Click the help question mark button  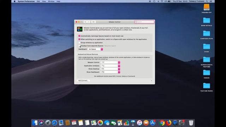(151, 81)
